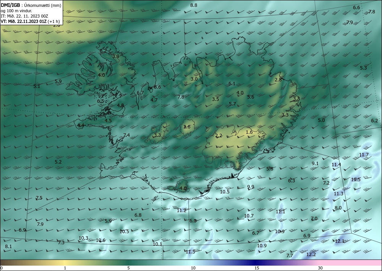Click the map value "9.9"
This screenshot has height=271, width=382.
251,187
